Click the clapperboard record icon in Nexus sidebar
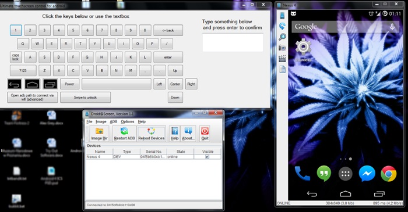The width and height of the screenshot is (408, 212). tap(282, 59)
